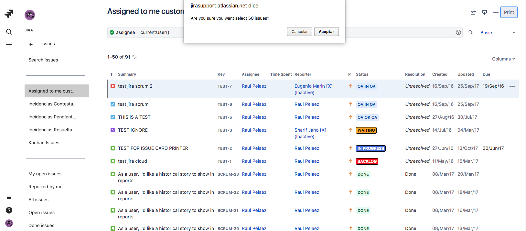Click the share icon near Print

pyautogui.click(x=473, y=13)
